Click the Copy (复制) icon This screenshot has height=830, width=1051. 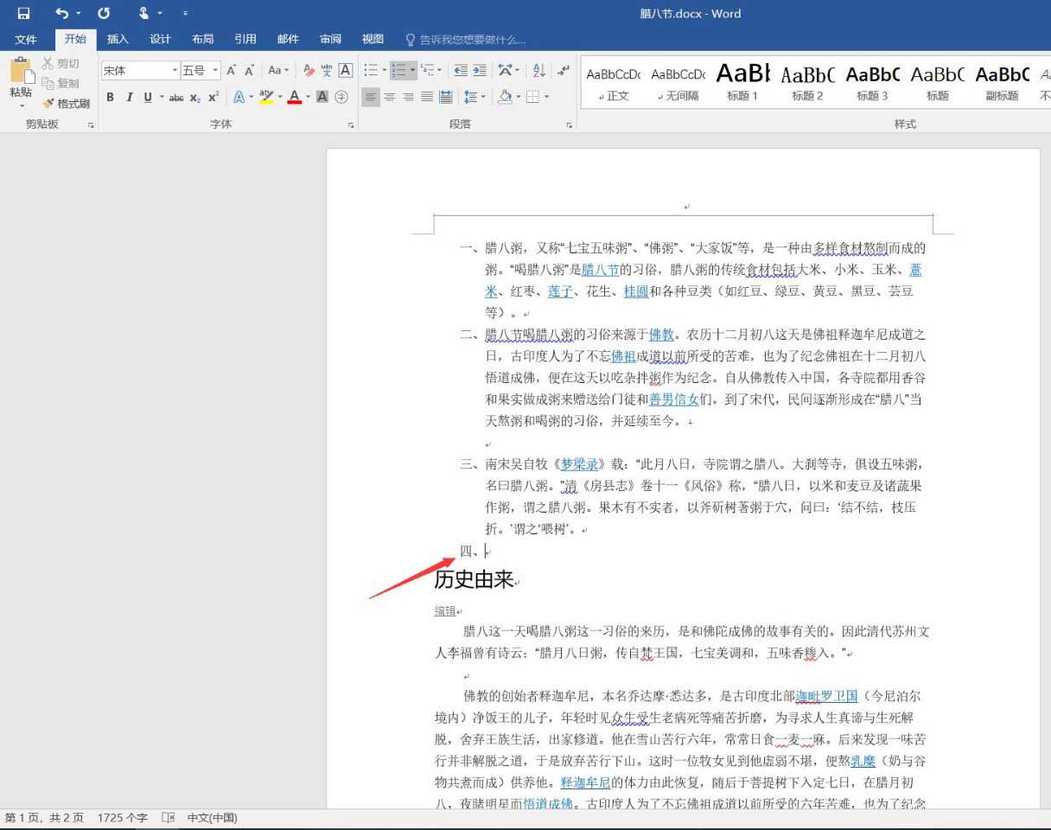48,83
